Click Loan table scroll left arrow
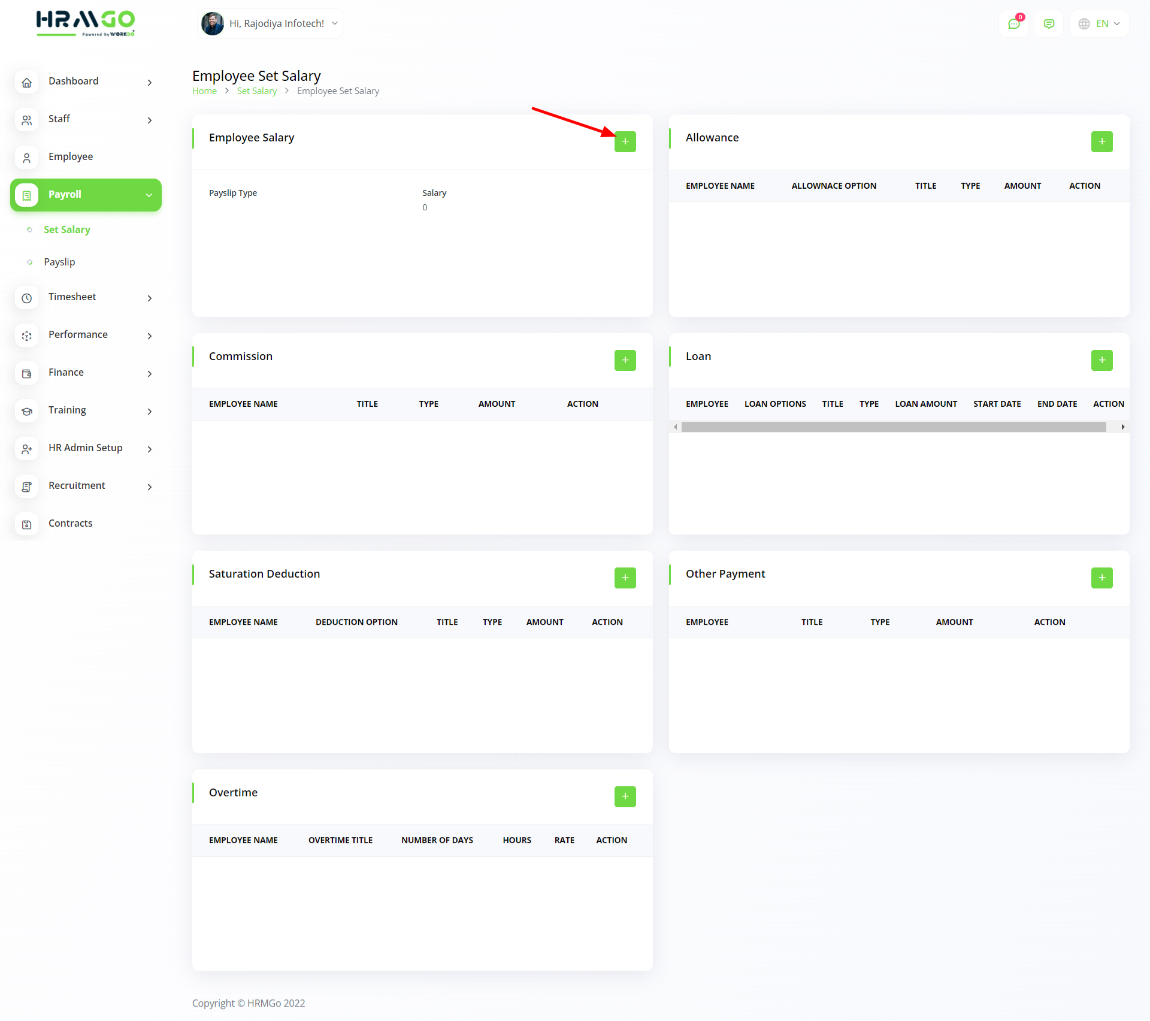This screenshot has width=1150, height=1021. pyautogui.click(x=676, y=427)
